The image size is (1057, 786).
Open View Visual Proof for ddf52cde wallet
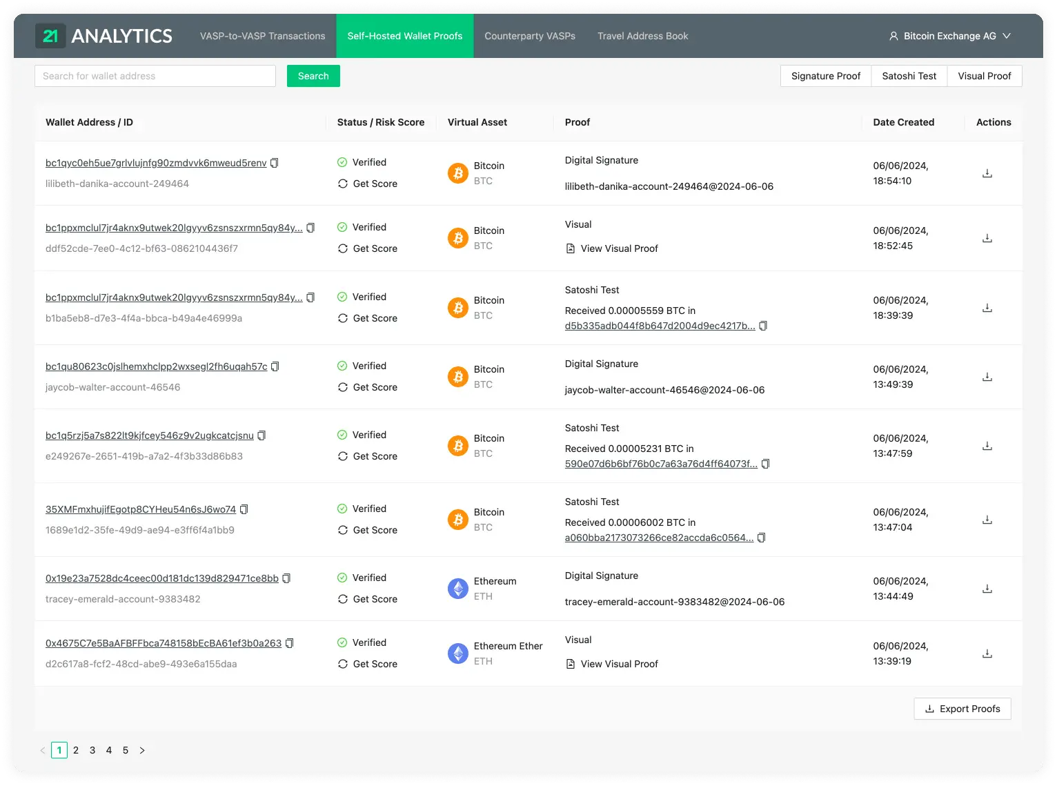619,248
